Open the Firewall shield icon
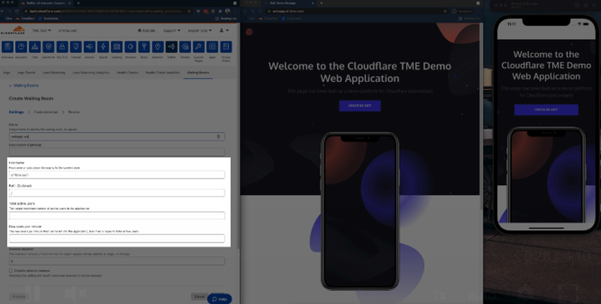Image resolution: width=601 pixels, height=304 pixels. [76, 47]
